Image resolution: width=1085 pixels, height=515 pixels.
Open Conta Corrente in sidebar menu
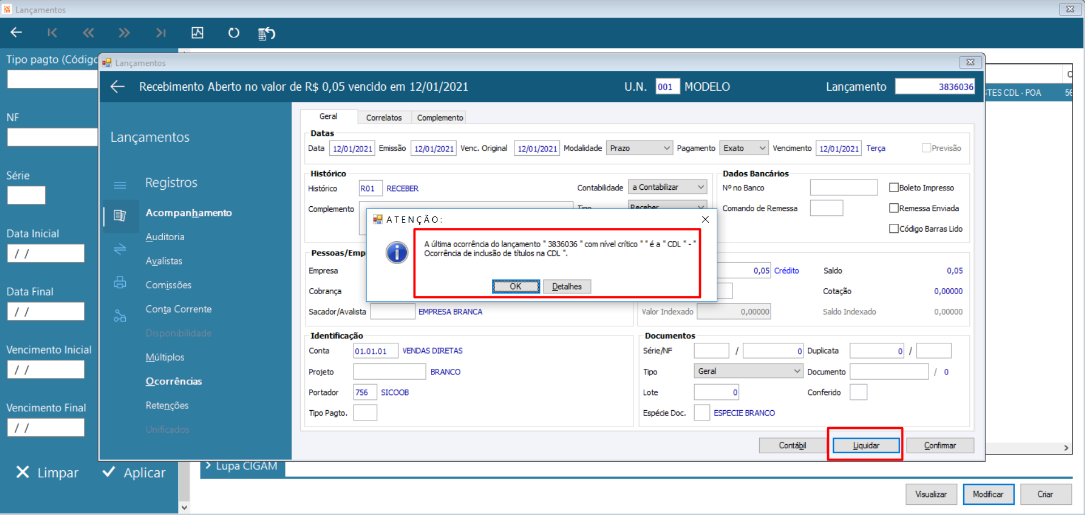(178, 309)
